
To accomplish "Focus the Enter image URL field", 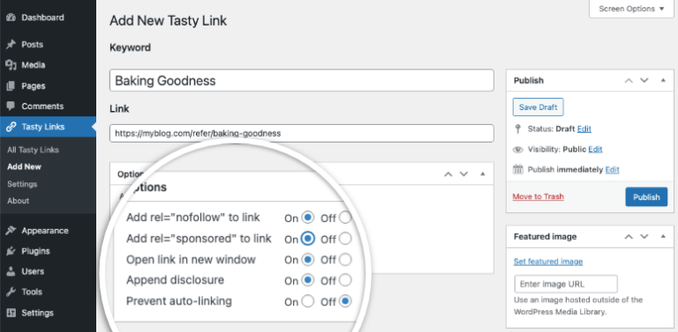I will [x=566, y=284].
